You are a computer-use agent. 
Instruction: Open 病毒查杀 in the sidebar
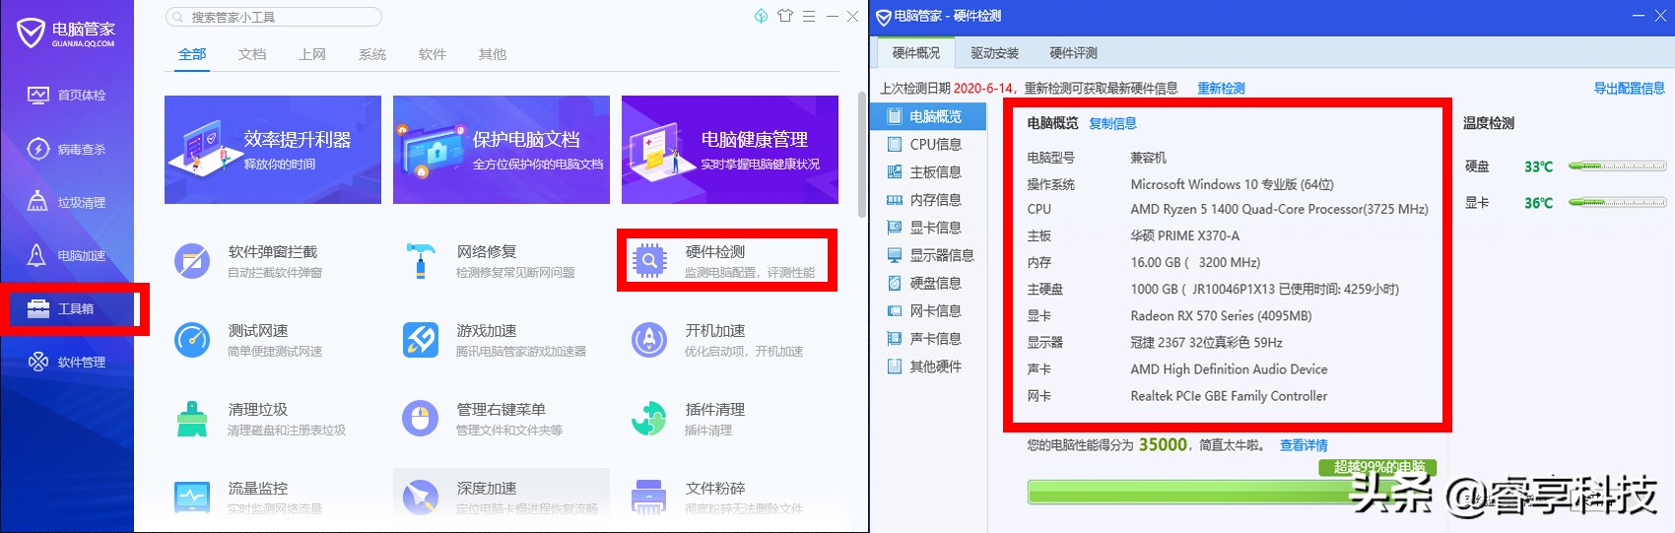pos(67,149)
